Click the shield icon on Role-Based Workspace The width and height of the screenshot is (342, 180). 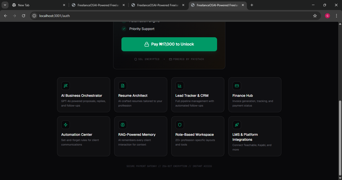[x=180, y=125]
